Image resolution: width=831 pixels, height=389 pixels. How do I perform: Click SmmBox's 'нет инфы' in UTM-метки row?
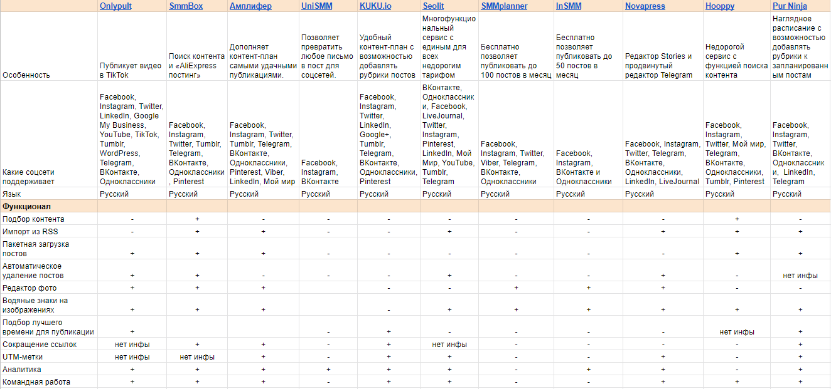click(x=197, y=357)
